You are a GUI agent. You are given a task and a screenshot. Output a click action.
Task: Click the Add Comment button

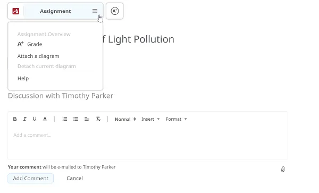[31, 178]
